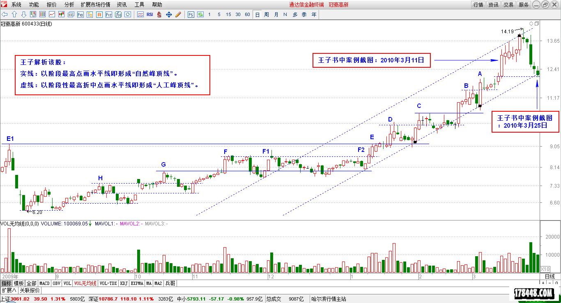This screenshot has width=561, height=303.
Task: Click the up arrow toolbar icon
Action: pos(14,14)
